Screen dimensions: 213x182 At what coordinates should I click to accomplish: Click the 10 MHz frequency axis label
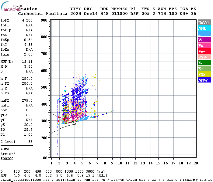pos(120,163)
